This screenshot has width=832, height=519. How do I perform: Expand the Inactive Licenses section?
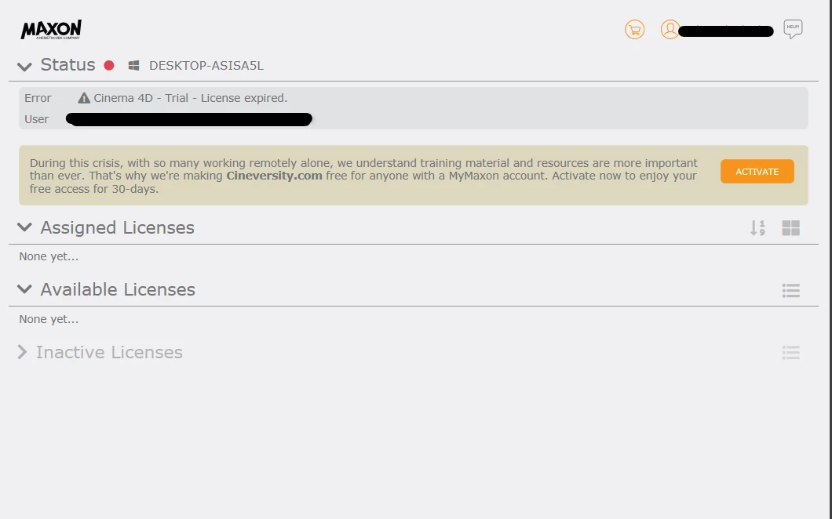pyautogui.click(x=22, y=352)
